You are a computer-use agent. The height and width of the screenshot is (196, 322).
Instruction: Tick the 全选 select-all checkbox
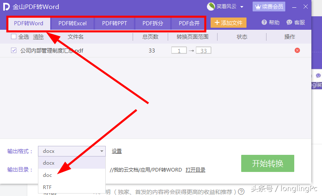[13, 37]
